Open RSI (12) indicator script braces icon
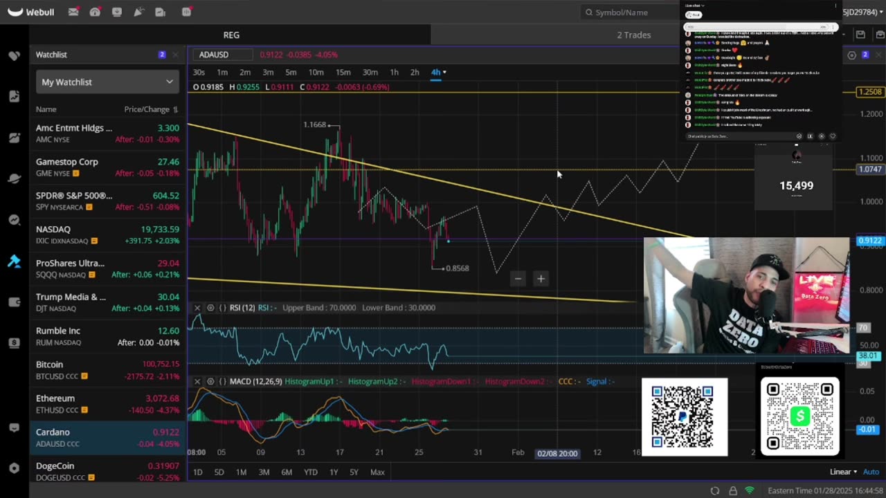 pyautogui.click(x=223, y=308)
